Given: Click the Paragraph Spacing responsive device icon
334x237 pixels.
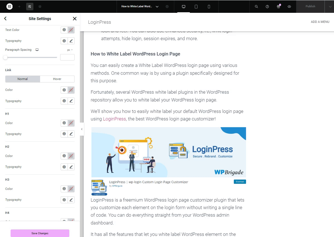Looking at the screenshot, I should point(37,50).
